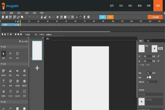Choose the Text element tool
Viewport: 165px width, 110px height.
(x=4, y=81)
